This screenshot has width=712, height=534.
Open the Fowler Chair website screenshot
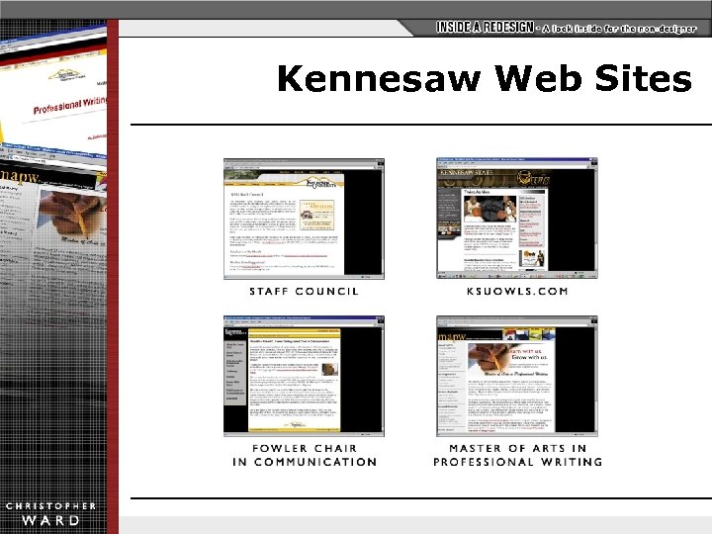coord(304,376)
